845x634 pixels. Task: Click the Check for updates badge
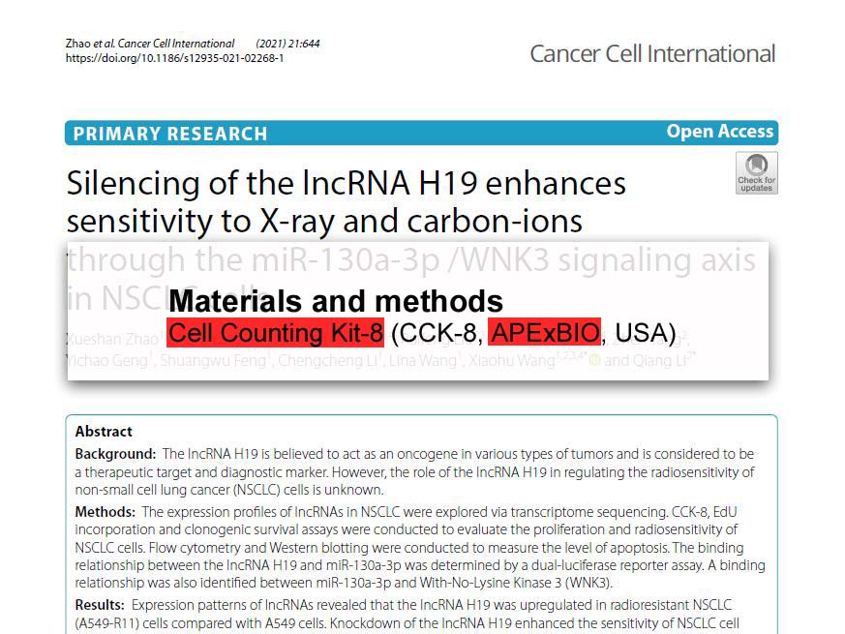(756, 172)
